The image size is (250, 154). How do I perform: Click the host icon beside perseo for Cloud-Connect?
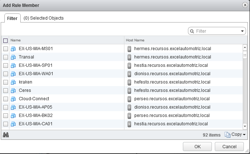[x=129, y=99]
